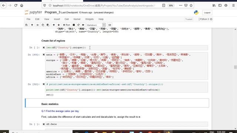This screenshot has height=133, width=237.
Task: Open the Widgets menu
Action: click(89, 19)
